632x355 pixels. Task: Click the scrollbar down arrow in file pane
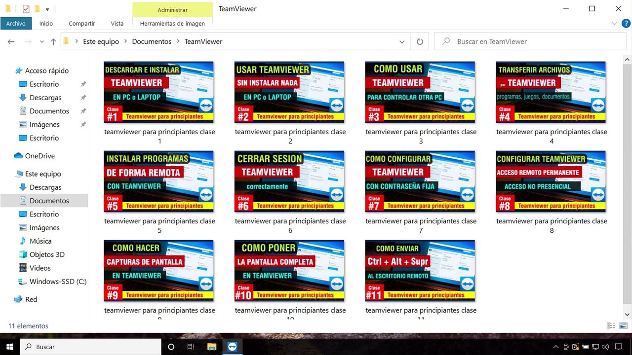pos(628,314)
